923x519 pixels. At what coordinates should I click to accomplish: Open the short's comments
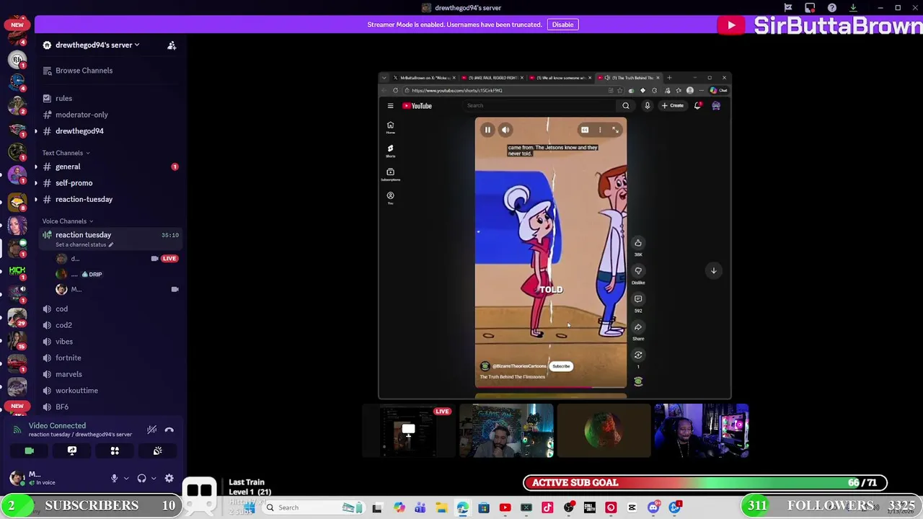point(638,298)
